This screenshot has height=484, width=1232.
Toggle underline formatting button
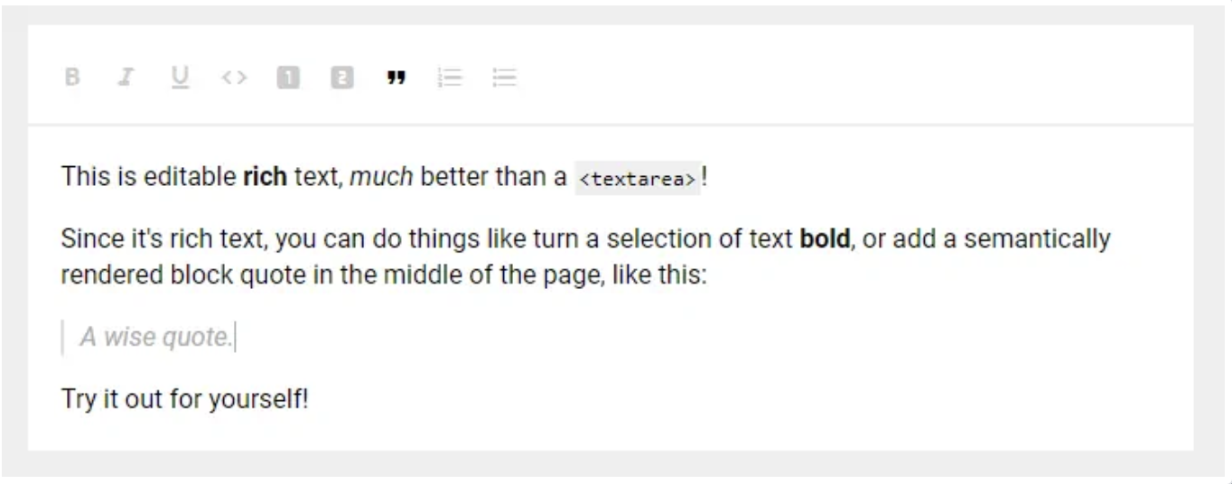tap(180, 78)
